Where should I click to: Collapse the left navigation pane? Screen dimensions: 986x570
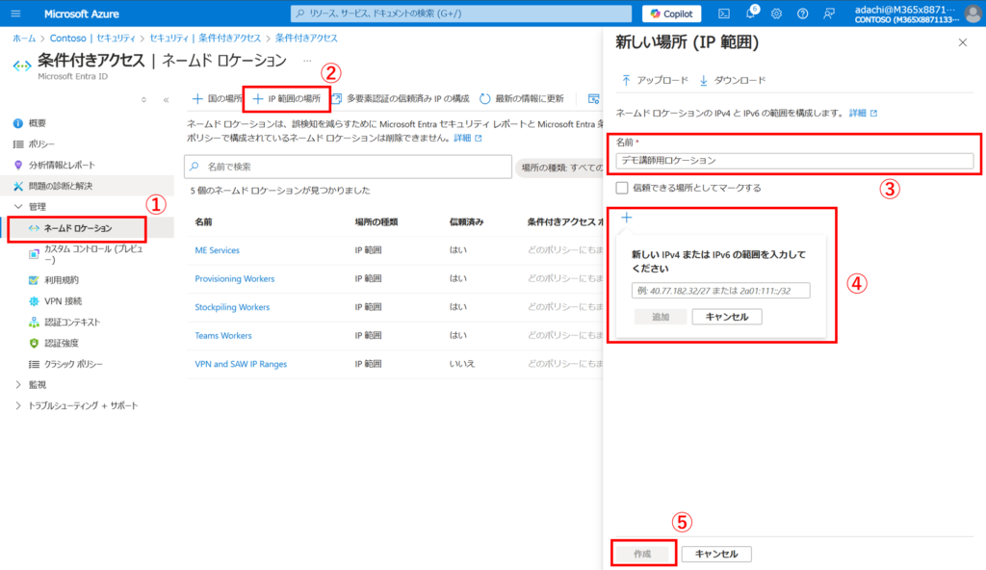click(x=166, y=100)
